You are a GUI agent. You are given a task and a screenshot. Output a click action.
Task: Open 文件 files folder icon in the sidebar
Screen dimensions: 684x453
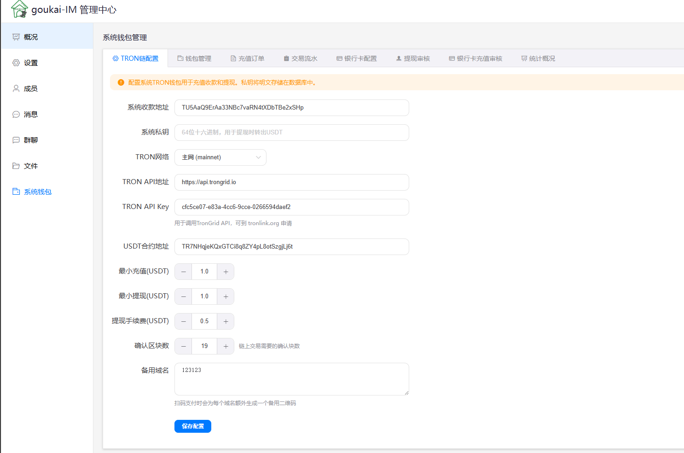(16, 166)
